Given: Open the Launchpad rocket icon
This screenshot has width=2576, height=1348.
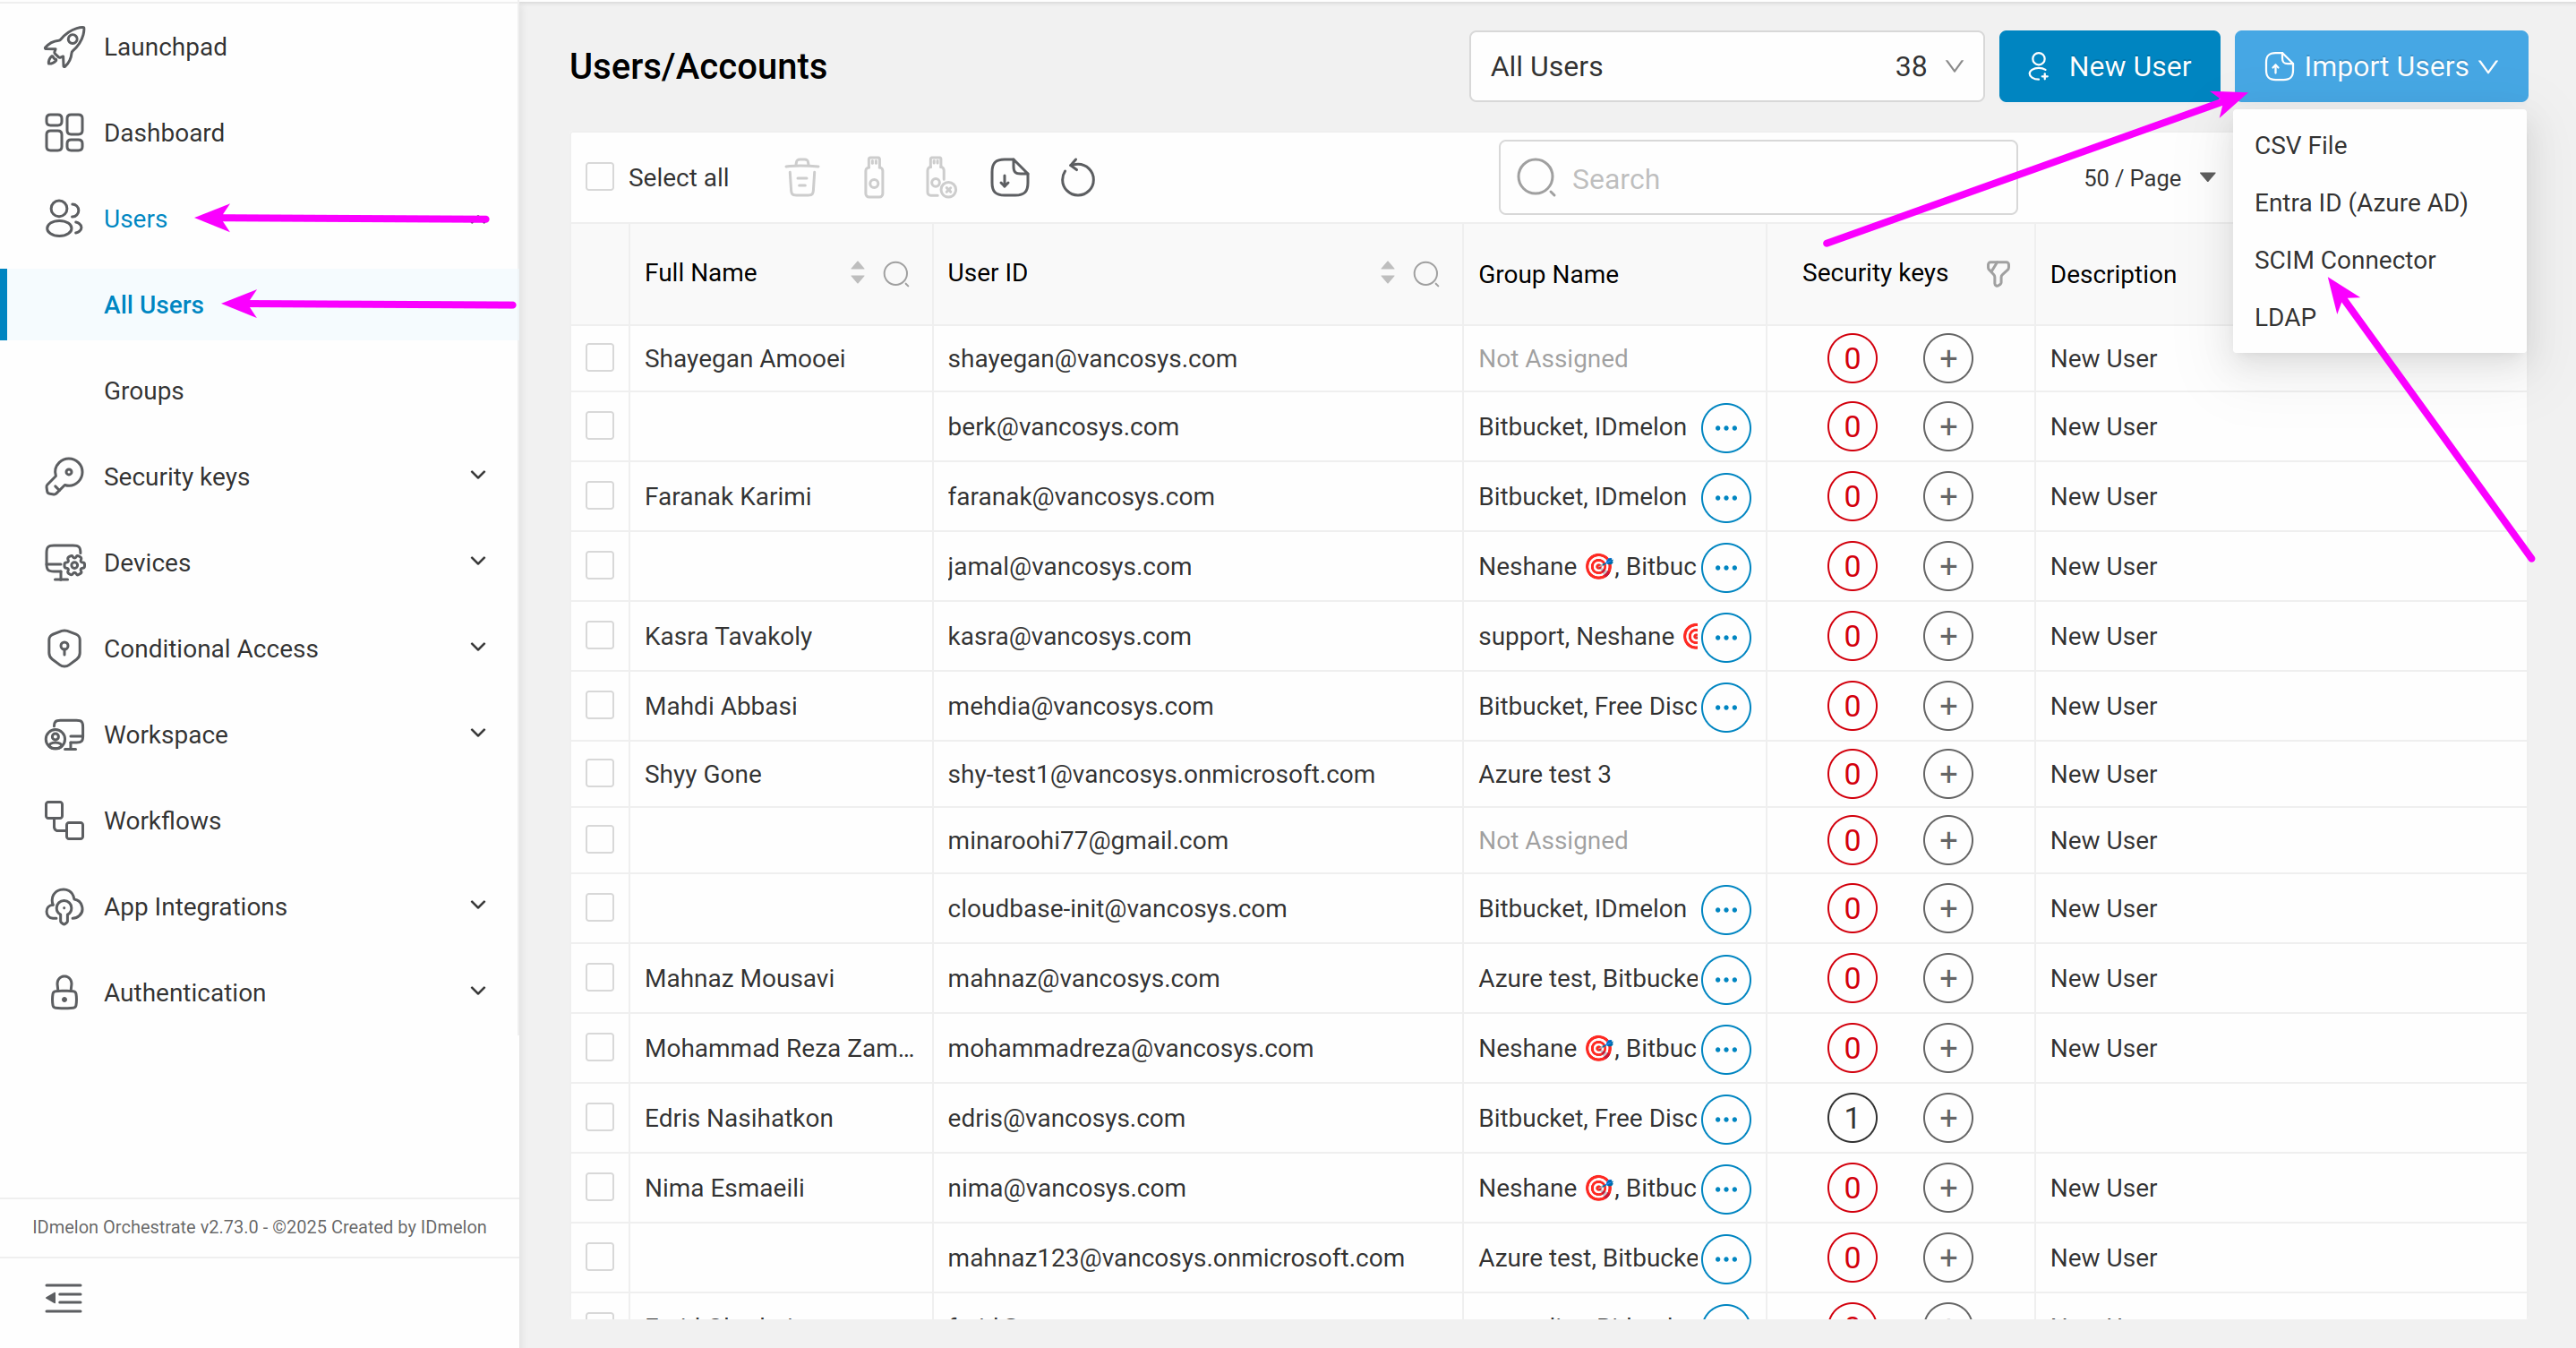Looking at the screenshot, I should click(x=64, y=47).
